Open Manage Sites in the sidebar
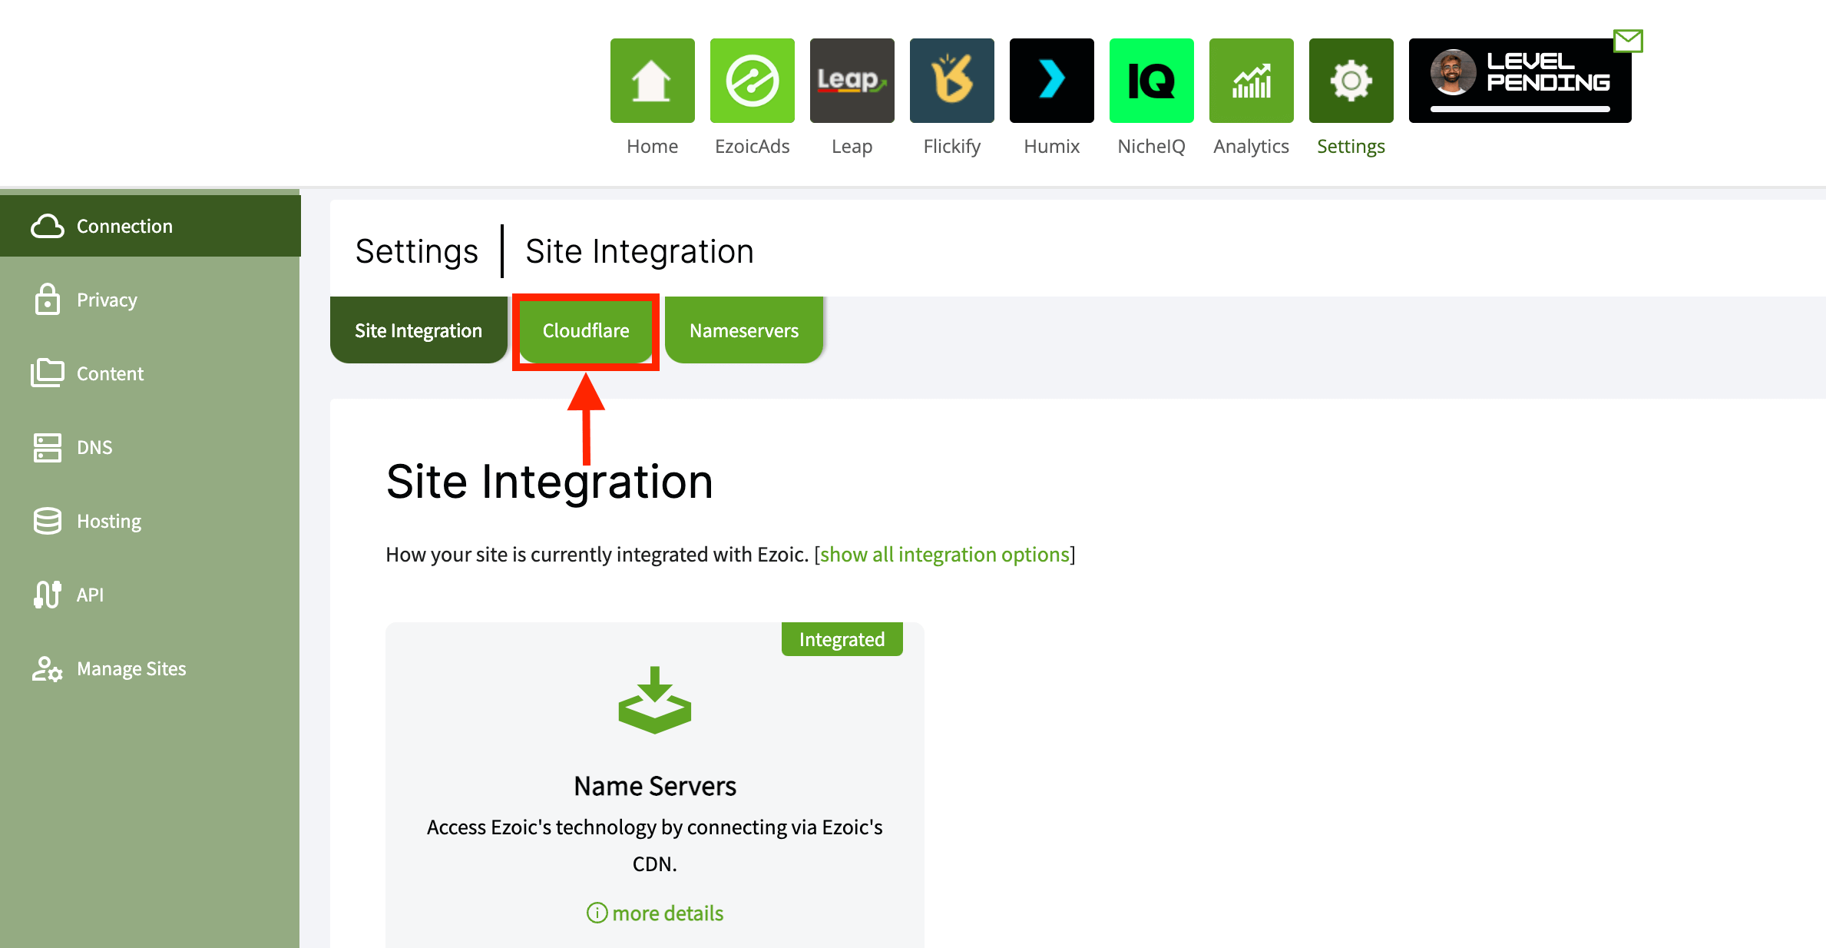This screenshot has height=948, width=1826. tap(150, 668)
